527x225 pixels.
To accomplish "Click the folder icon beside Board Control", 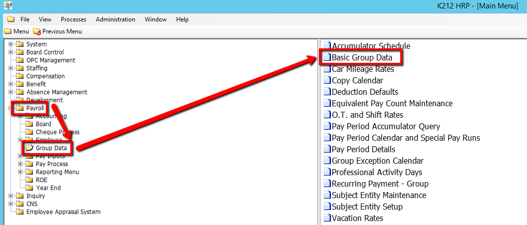I will click(20, 52).
